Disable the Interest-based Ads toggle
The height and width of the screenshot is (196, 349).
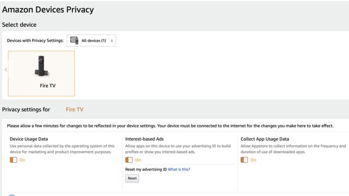[129, 160]
